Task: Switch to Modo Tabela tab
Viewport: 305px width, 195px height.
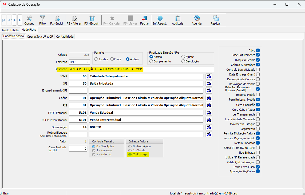Action: pyautogui.click(x=10, y=30)
